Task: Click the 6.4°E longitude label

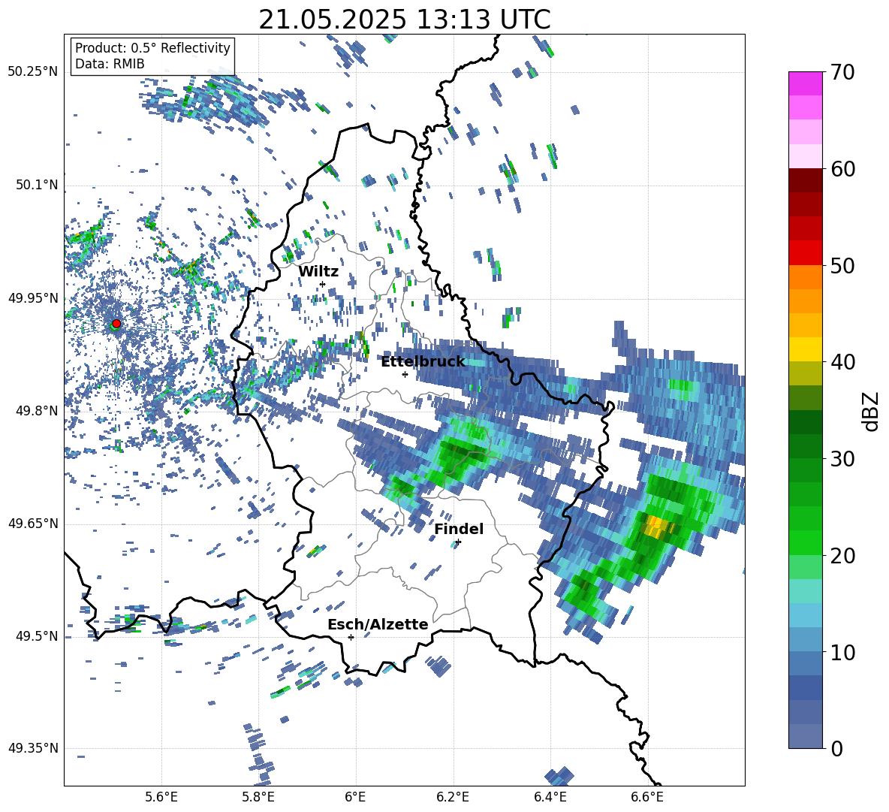Action: 550,797
